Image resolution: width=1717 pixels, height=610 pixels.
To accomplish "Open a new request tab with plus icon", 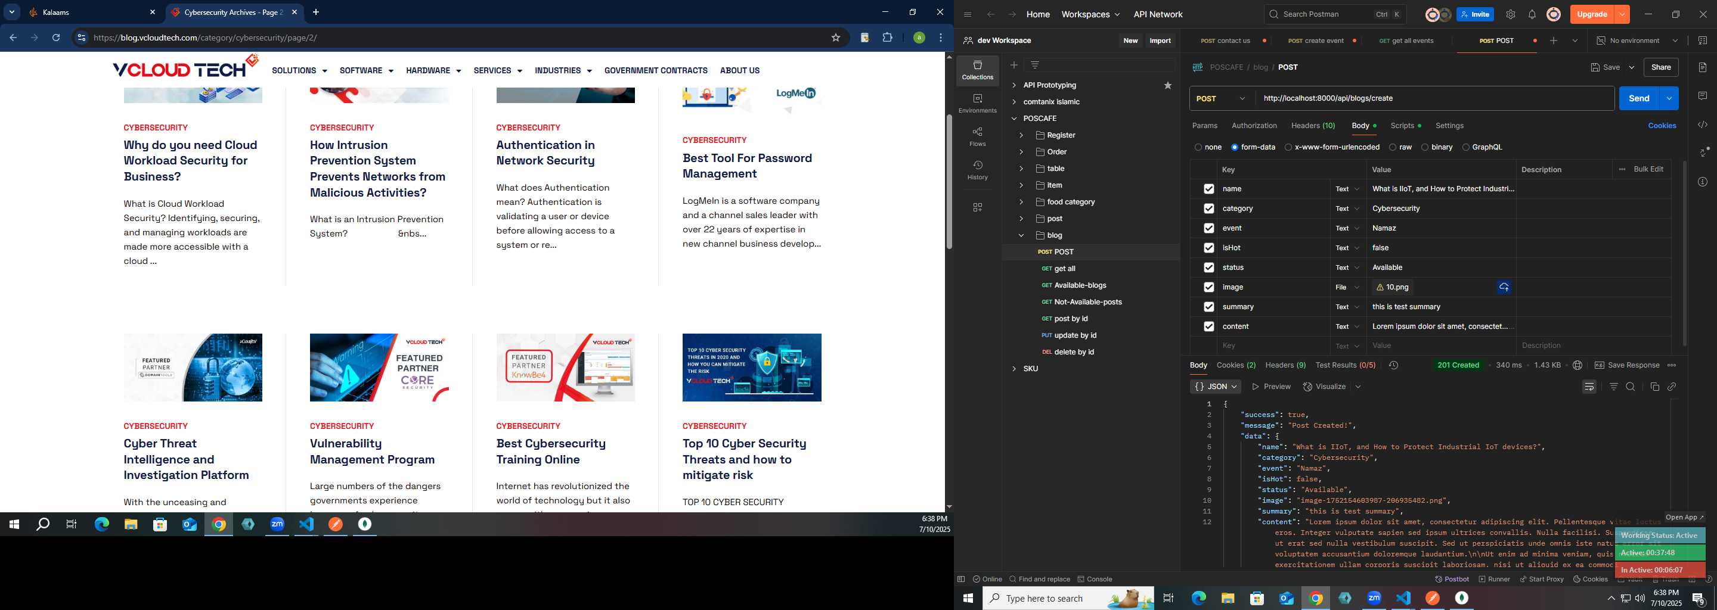I will [x=1554, y=41].
